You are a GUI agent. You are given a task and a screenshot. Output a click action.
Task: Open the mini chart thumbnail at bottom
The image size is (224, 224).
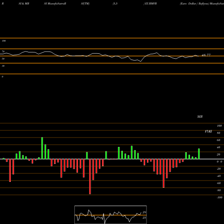pyautogui.click(x=111, y=215)
